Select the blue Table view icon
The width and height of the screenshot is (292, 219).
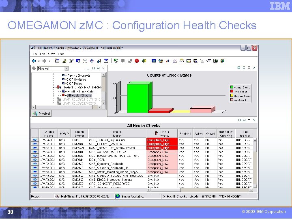coord(154,61)
